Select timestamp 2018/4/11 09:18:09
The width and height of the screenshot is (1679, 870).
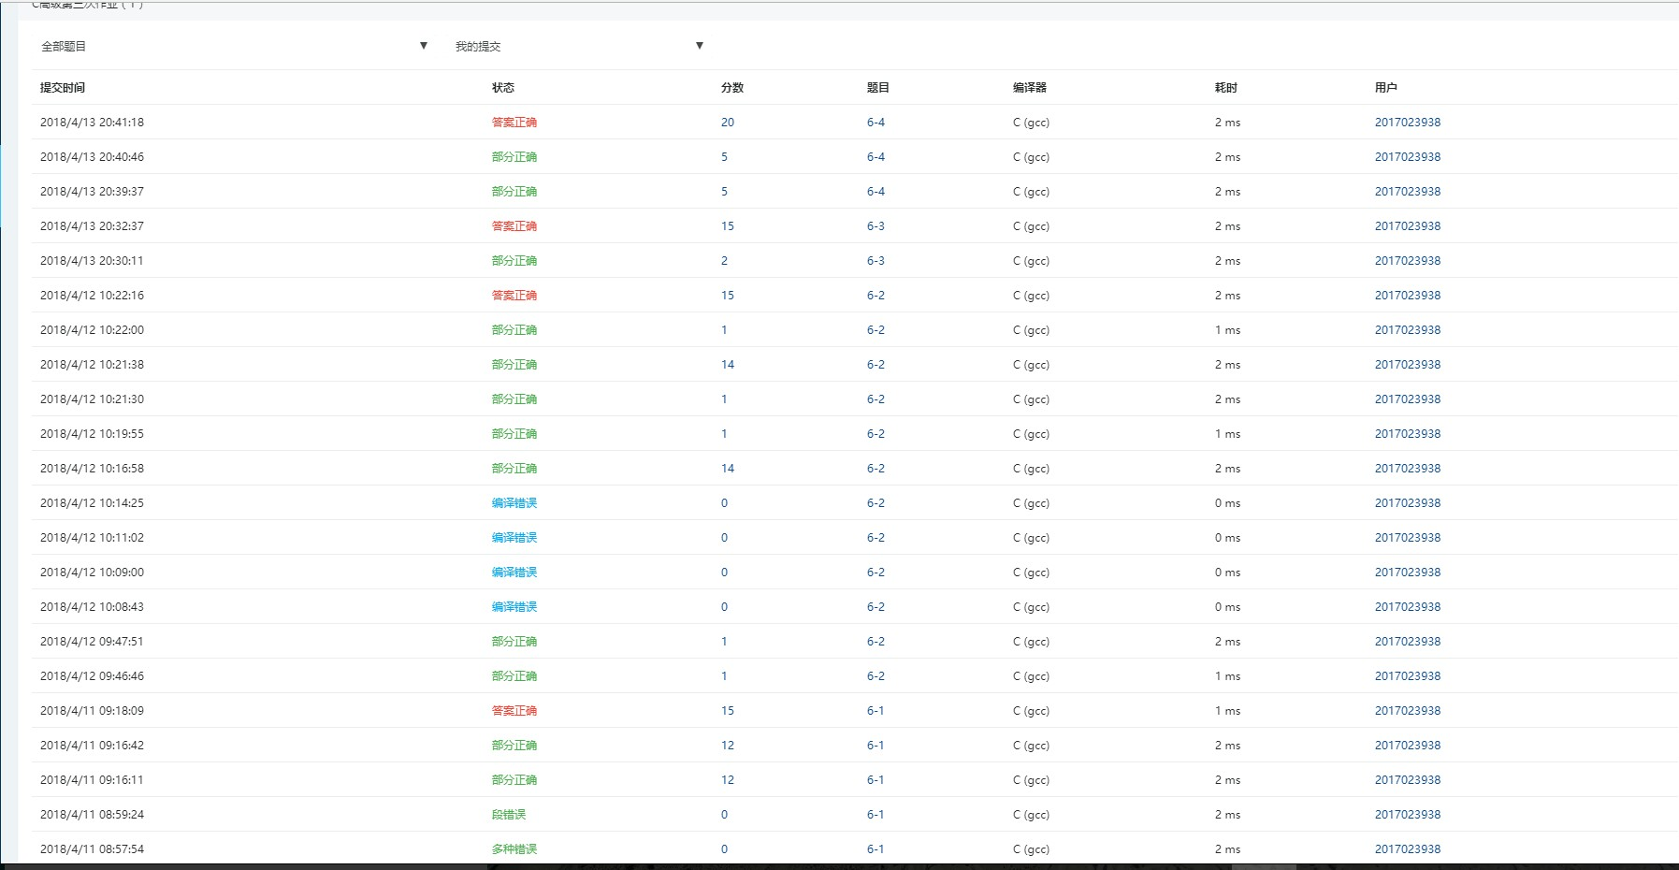click(x=92, y=711)
